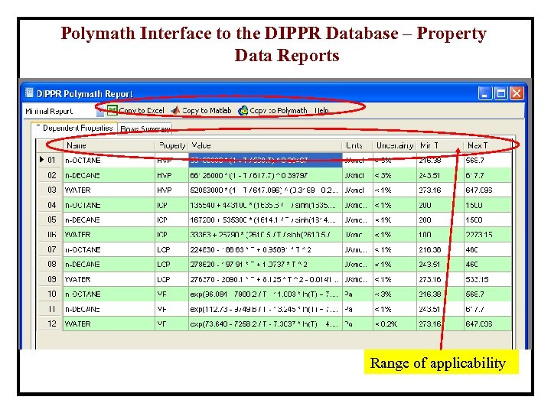Click the Units column header
This screenshot has width=551, height=413.
click(x=357, y=145)
